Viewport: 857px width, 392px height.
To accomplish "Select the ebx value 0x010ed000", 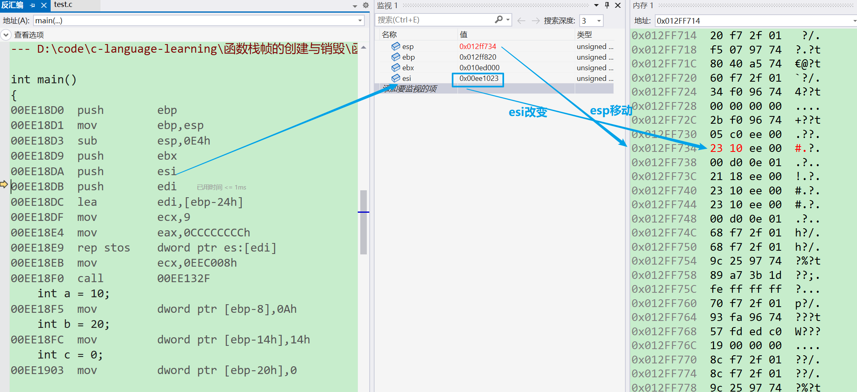I will click(x=480, y=67).
